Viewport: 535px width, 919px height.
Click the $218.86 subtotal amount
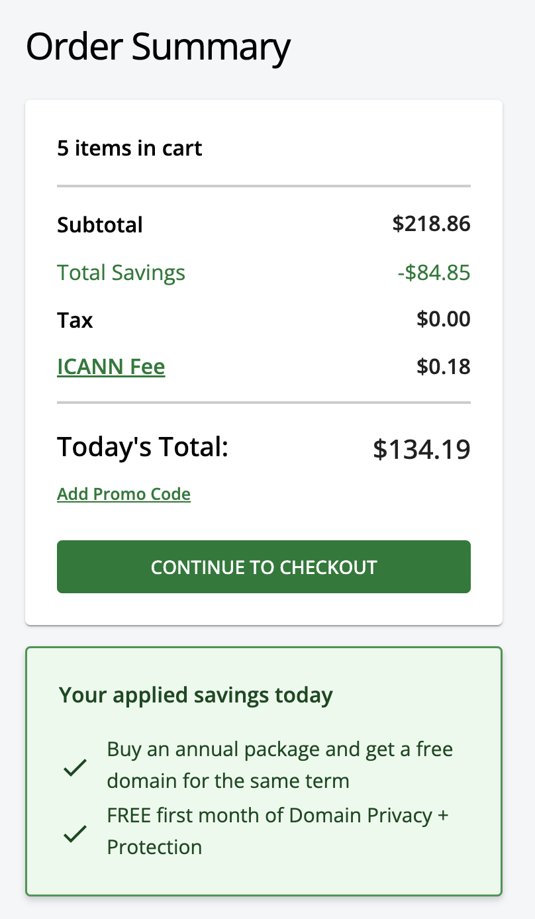coord(431,224)
